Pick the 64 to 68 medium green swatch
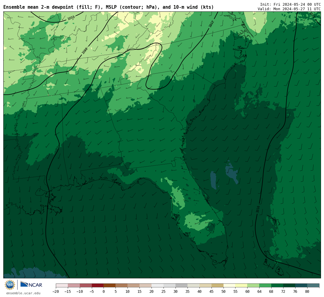The width and height of the screenshot is (324, 297). tap(265, 286)
